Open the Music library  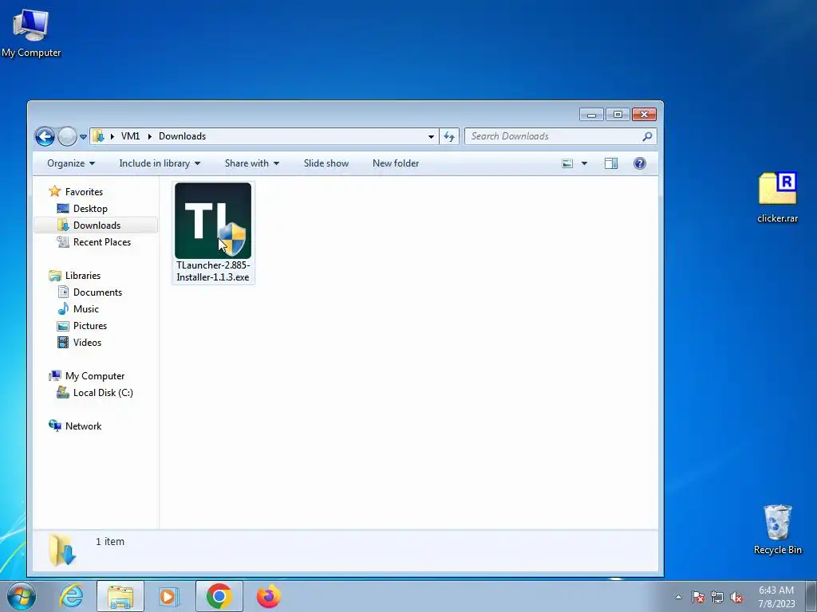point(86,309)
